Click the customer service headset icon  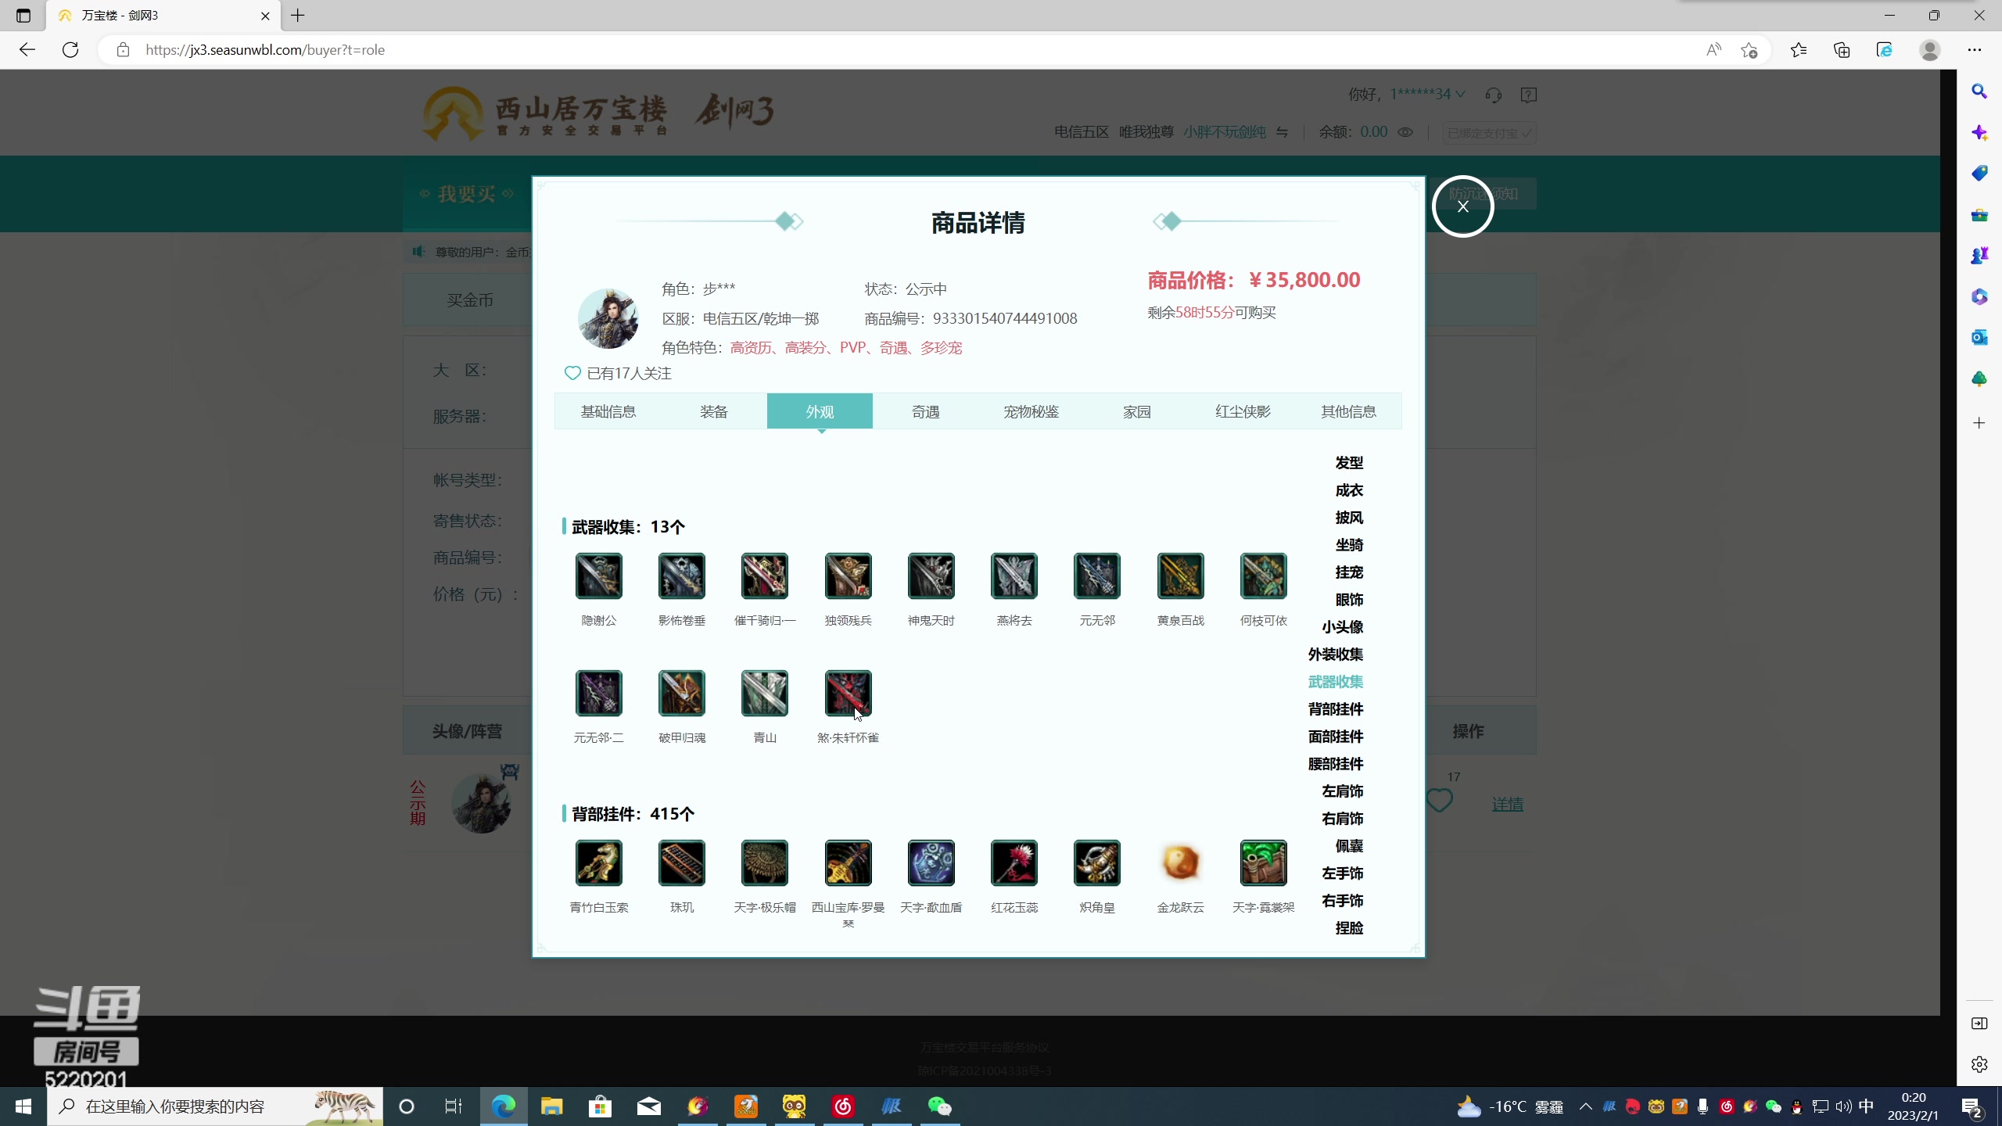(1493, 95)
